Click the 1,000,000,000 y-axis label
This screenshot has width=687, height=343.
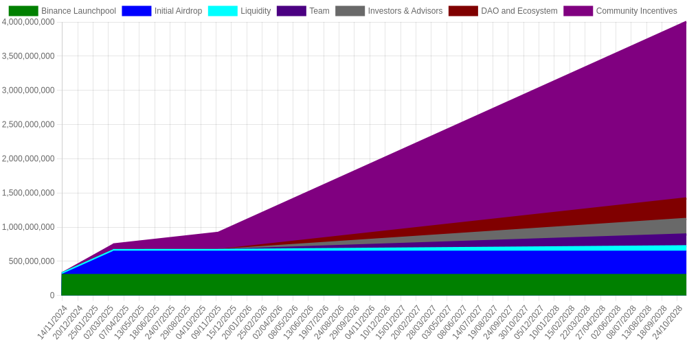coord(28,227)
